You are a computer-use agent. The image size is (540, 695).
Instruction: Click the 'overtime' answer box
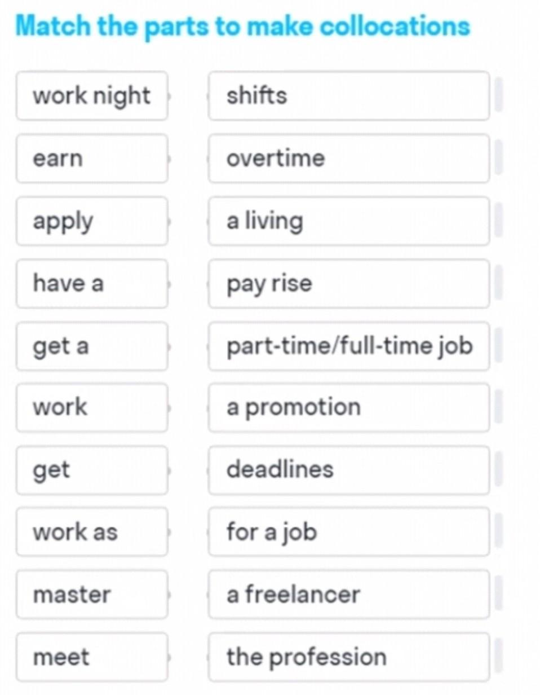coord(348,159)
